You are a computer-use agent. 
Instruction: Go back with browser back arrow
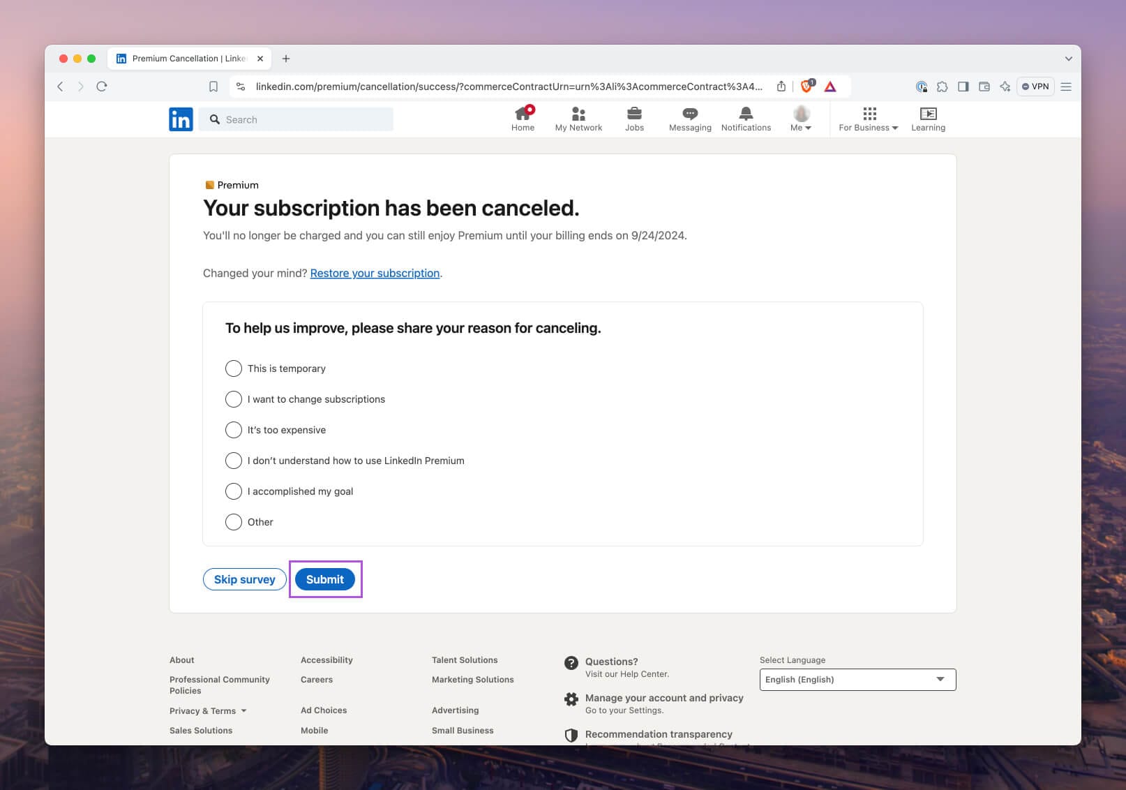pyautogui.click(x=60, y=87)
